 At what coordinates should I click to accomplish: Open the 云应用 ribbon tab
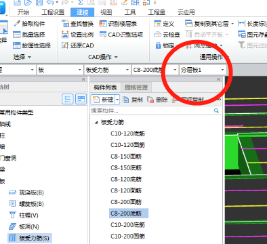click(x=186, y=12)
